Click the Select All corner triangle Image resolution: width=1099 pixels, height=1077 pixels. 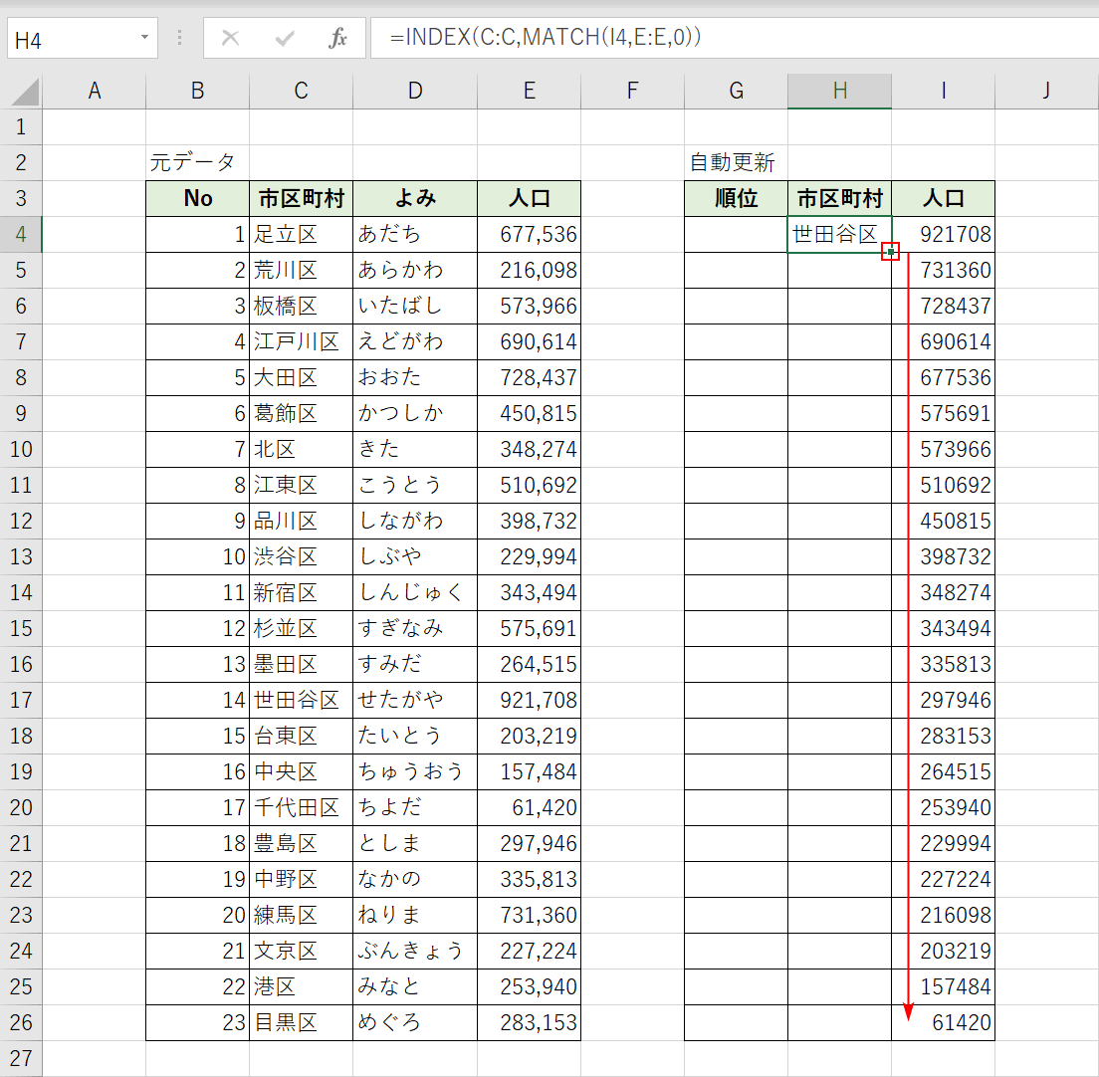point(27,92)
